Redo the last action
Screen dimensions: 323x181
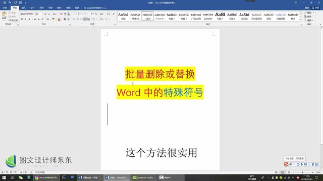coord(15,3)
